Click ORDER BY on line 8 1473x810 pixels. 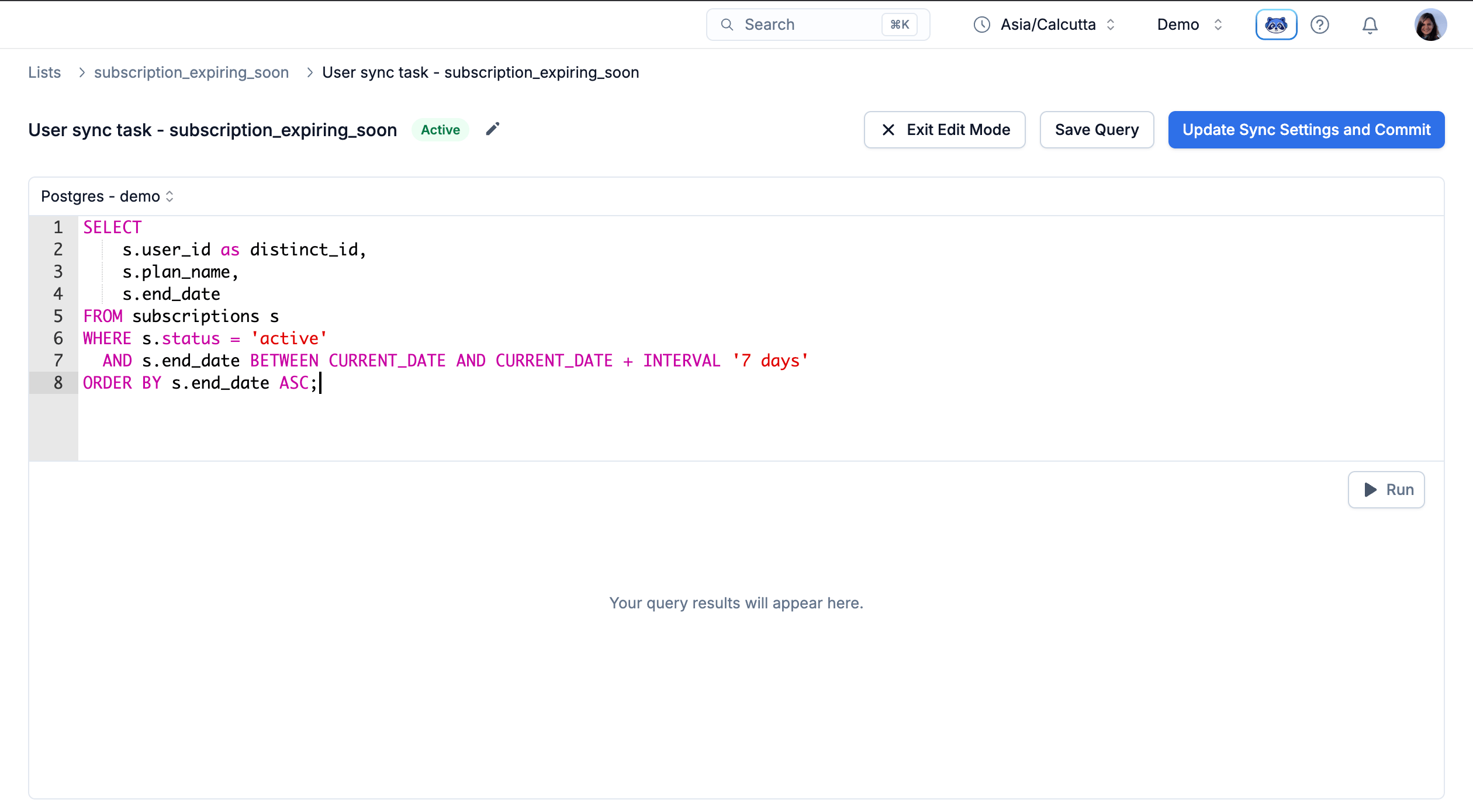[122, 383]
